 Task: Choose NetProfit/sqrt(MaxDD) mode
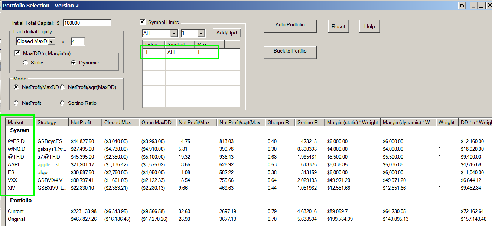(x=62, y=87)
